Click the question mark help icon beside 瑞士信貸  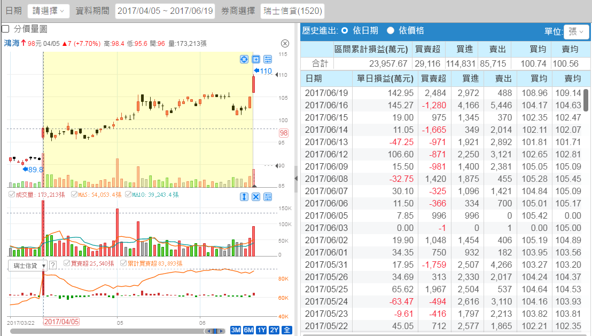pos(53,265)
